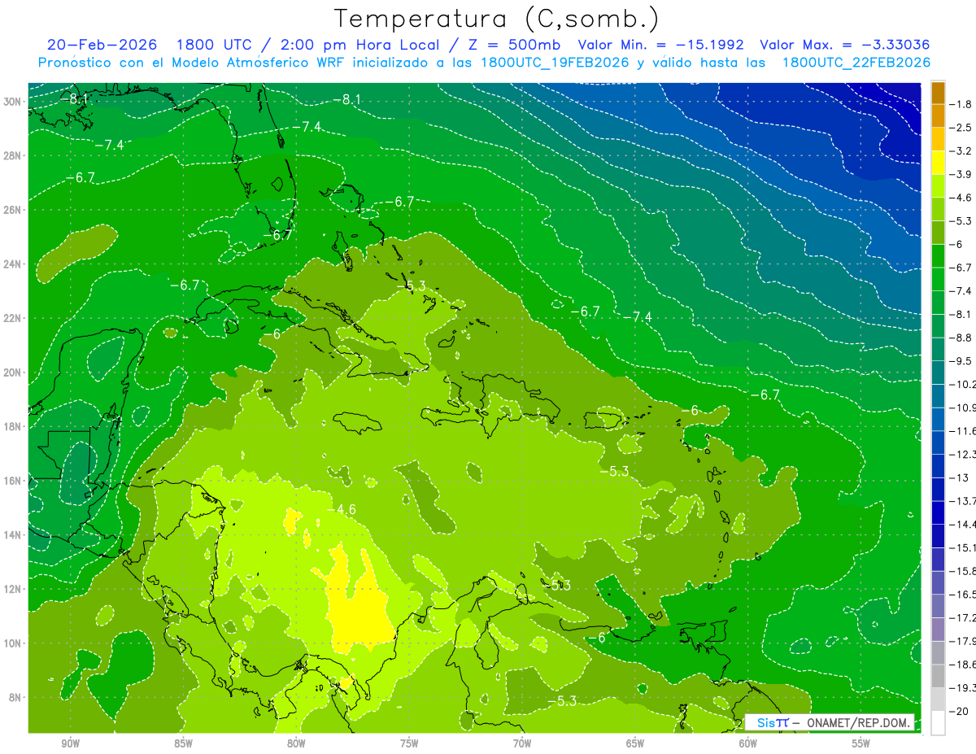Click the 'Valor Max. = -3.33036' text
The image size is (976, 754).
click(x=844, y=45)
